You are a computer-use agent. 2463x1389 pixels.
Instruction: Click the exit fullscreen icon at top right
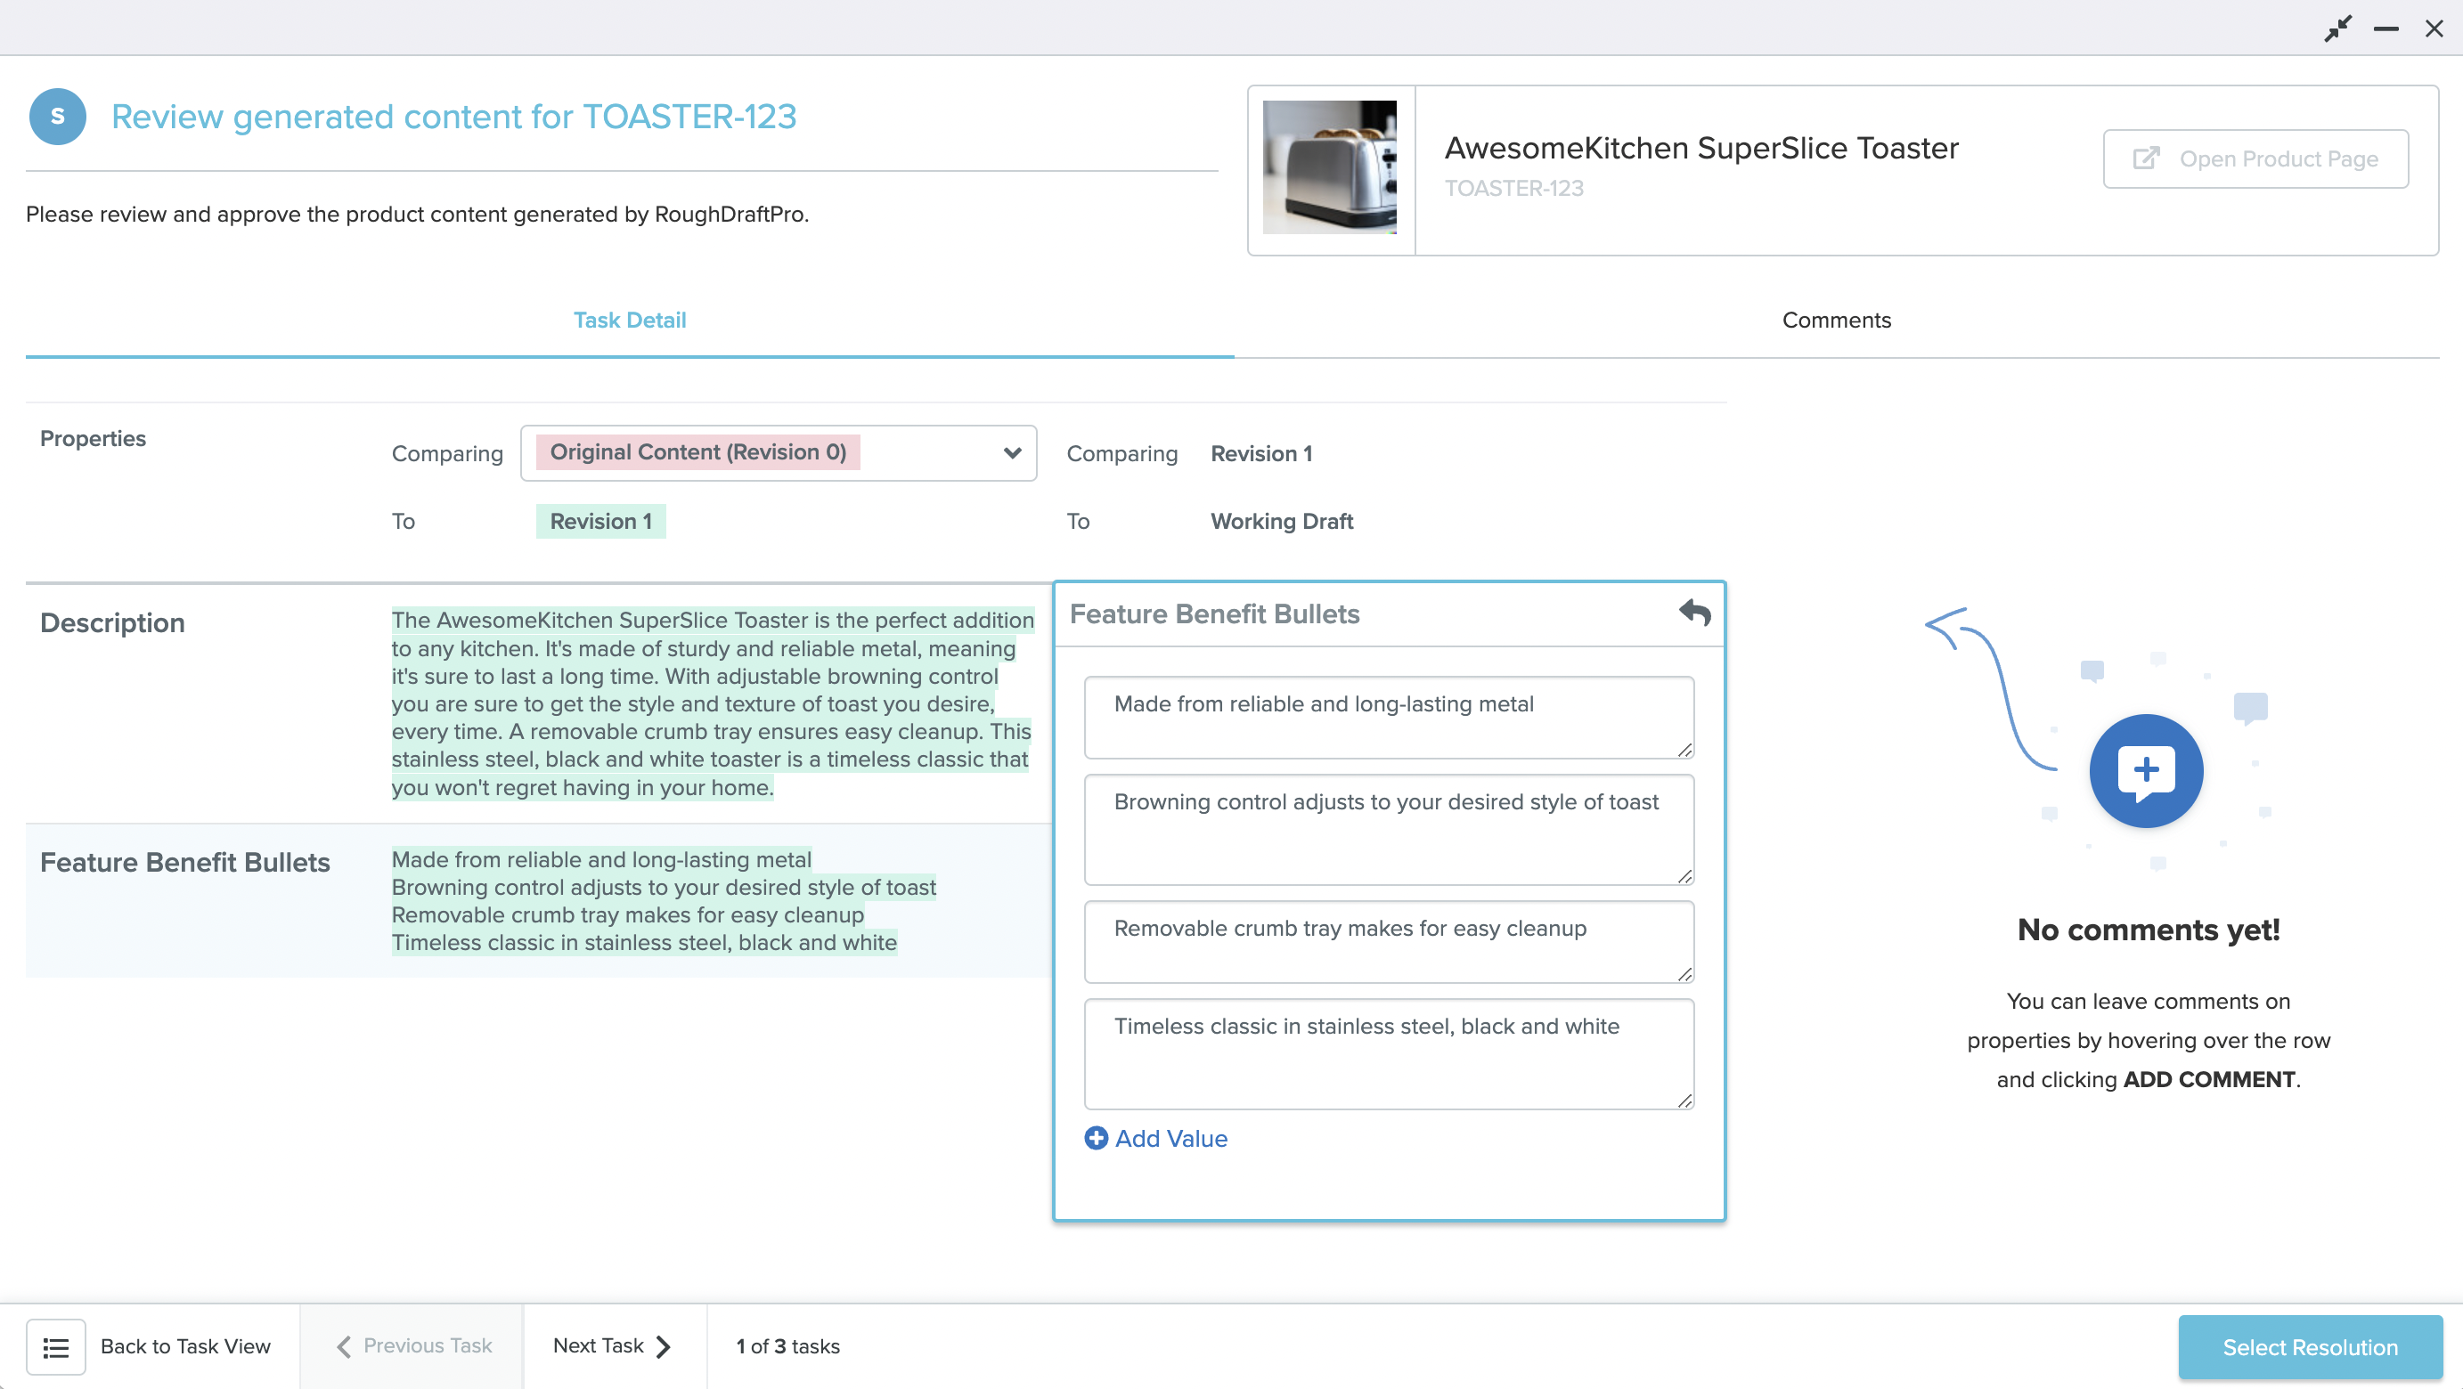[2340, 28]
